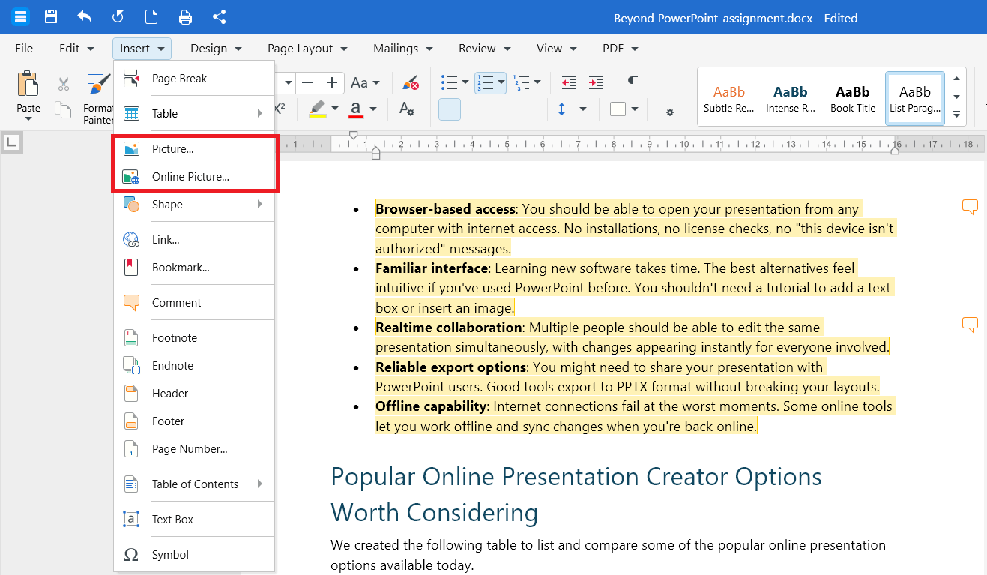Toggle the numbered list button
987x575 pixels.
click(485, 82)
